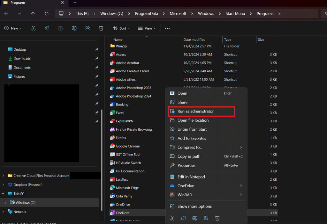Copy OneNote via the context menu copy icon

pyautogui.click(x=183, y=218)
